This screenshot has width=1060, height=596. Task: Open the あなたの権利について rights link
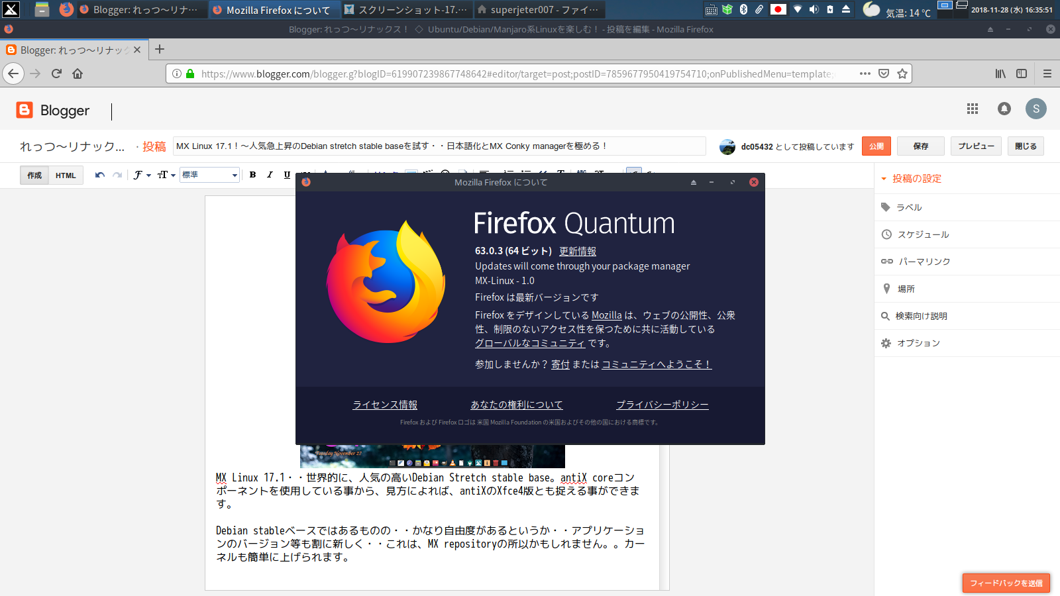coord(517,405)
